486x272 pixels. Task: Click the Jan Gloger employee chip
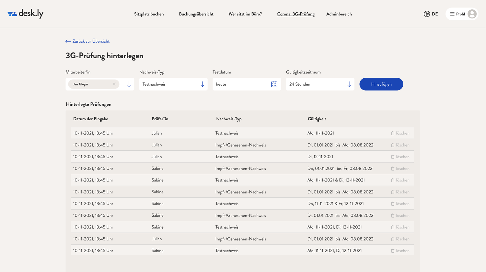[x=94, y=84]
